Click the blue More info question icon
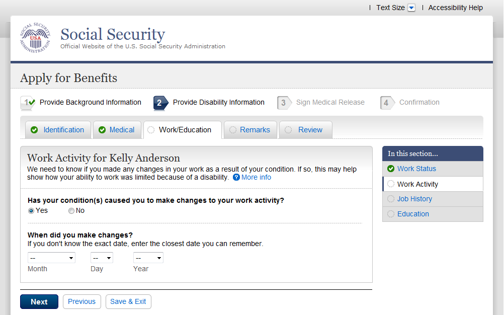The image size is (504, 315). pos(236,178)
